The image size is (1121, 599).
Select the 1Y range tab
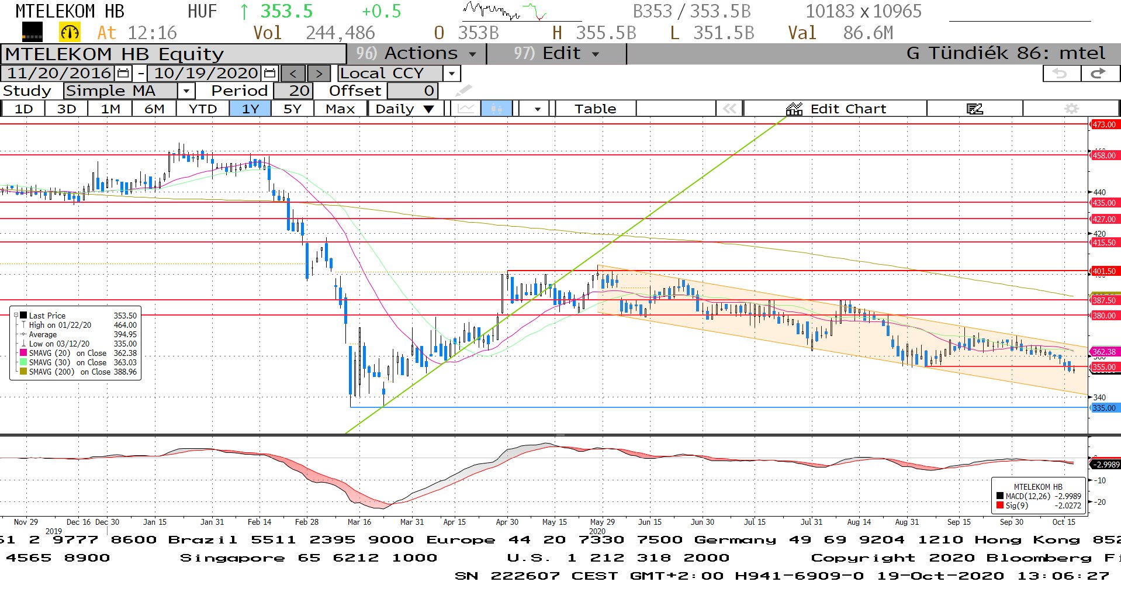coord(250,109)
